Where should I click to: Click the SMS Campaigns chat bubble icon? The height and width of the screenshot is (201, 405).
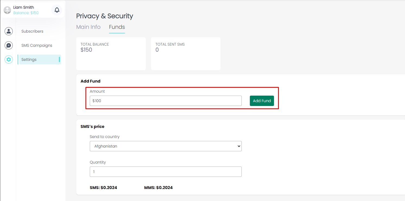click(x=9, y=45)
